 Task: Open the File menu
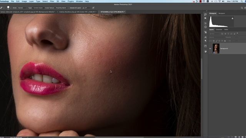12,1
